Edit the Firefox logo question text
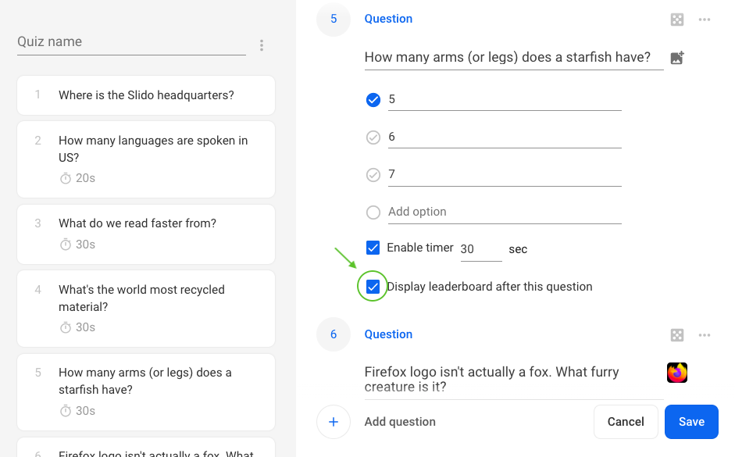 514,380
